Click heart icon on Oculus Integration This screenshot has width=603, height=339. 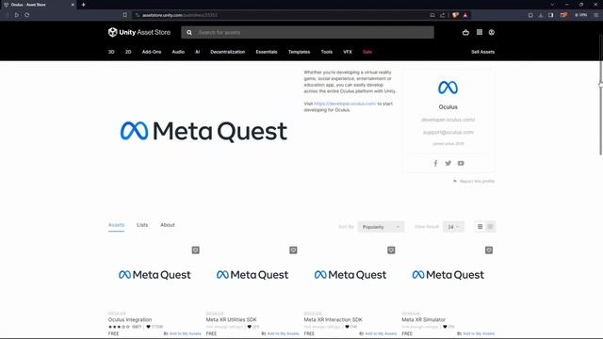point(149,327)
